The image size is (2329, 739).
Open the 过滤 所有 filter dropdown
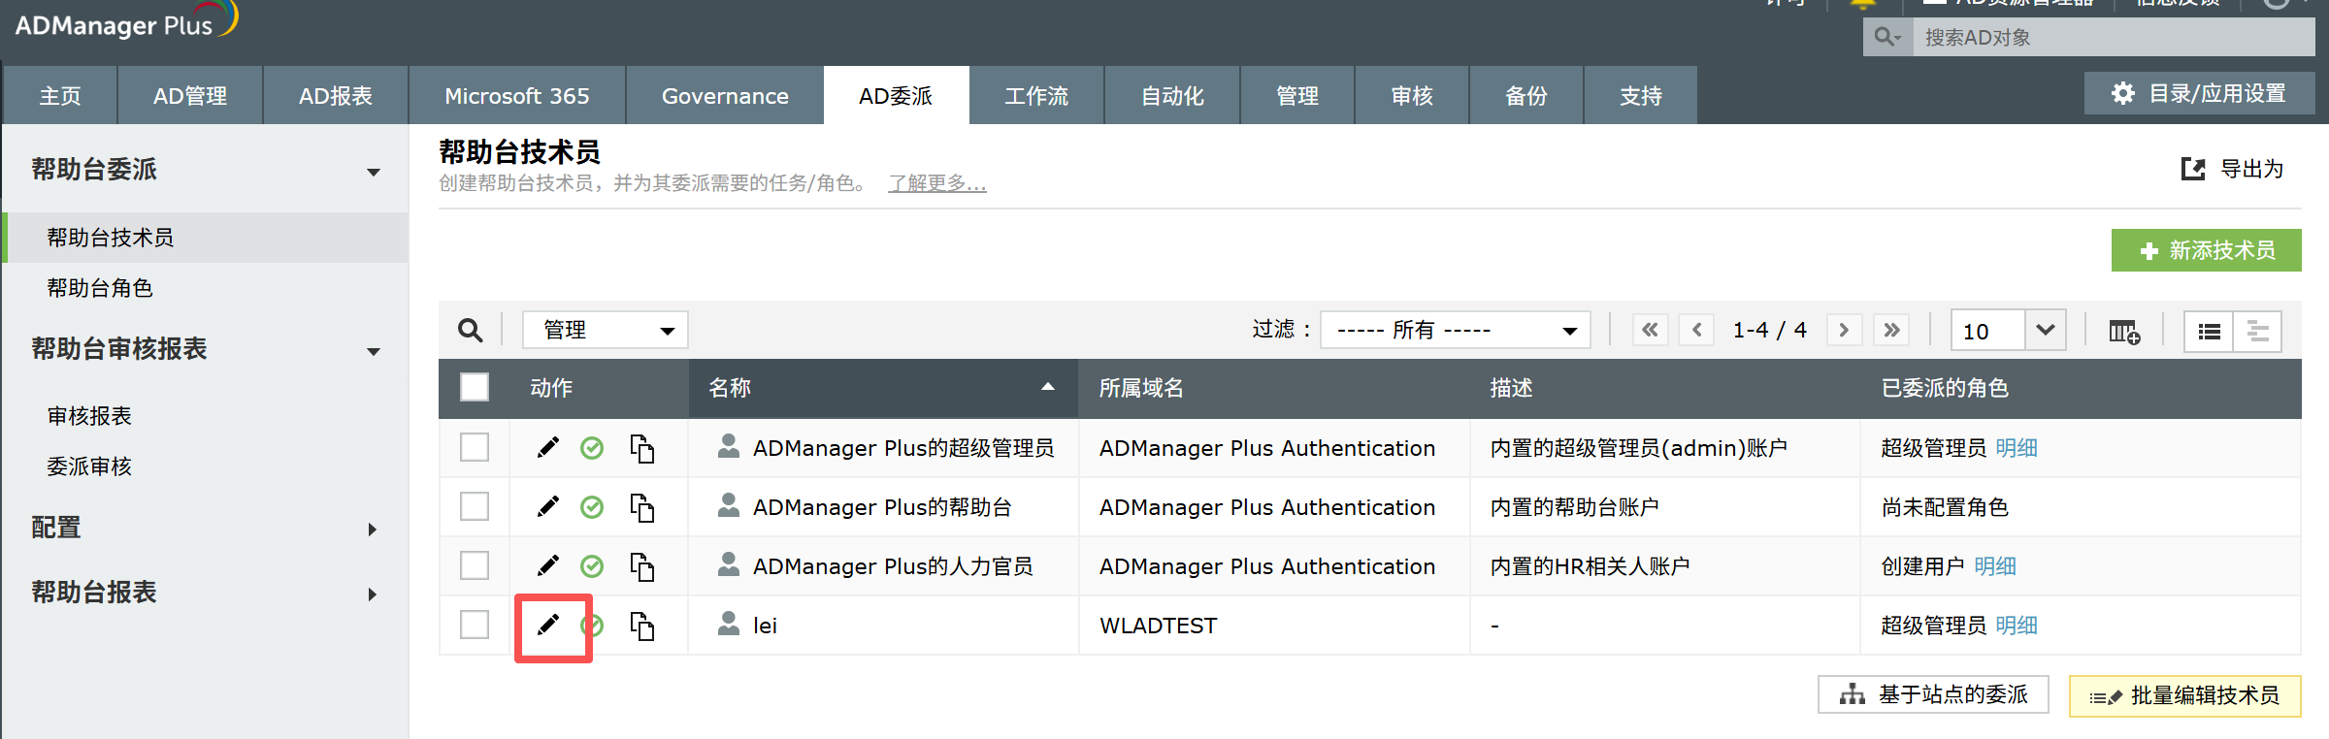click(x=1456, y=330)
